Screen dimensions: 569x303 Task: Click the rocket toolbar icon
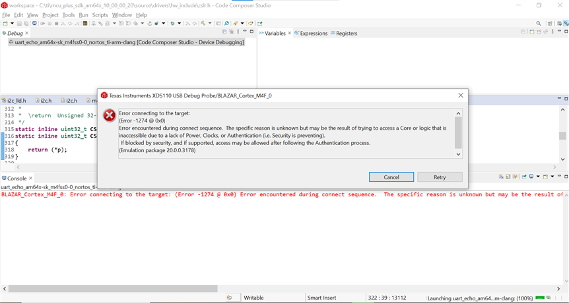click(235, 23)
